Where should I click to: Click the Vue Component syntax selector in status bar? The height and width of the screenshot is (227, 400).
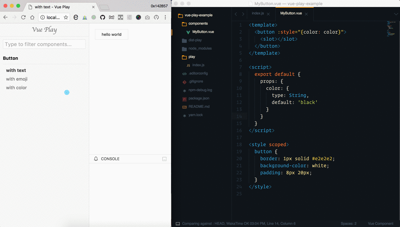380,223
